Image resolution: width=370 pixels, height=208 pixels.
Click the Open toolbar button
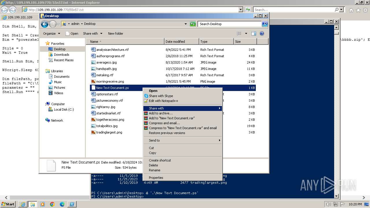[72, 34]
